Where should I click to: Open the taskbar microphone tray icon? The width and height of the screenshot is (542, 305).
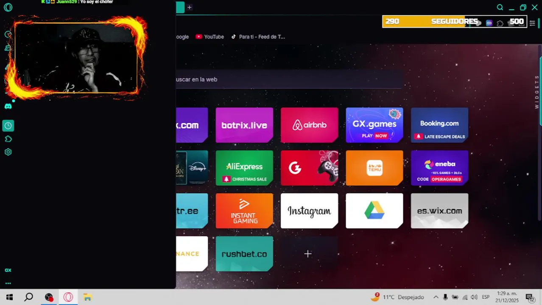point(445,297)
